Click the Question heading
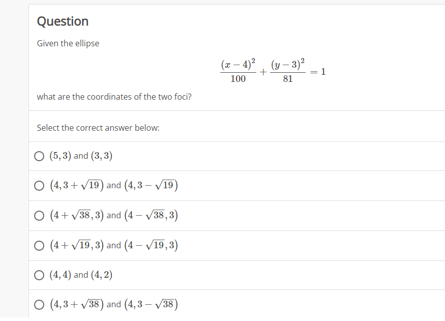This screenshot has width=445, height=321. click(62, 21)
